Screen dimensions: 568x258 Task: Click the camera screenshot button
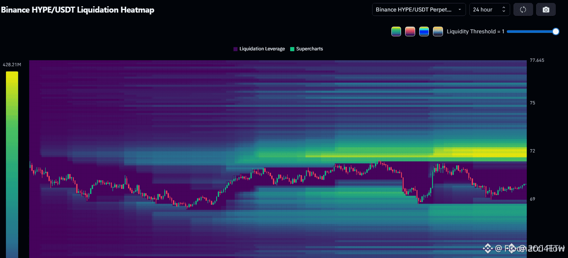click(546, 10)
